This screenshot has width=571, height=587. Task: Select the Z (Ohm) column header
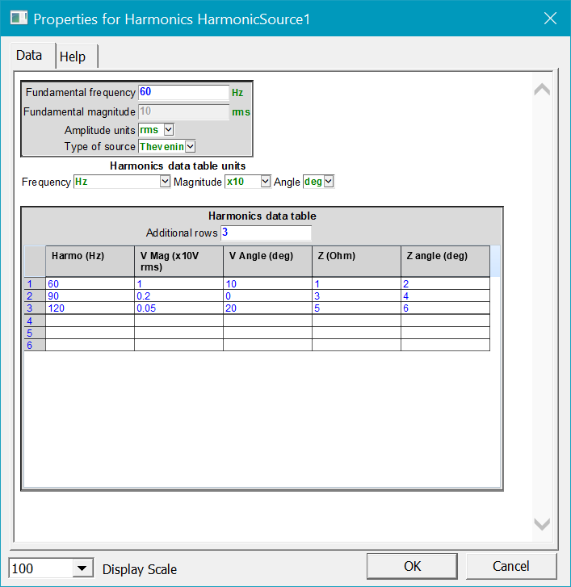356,262
